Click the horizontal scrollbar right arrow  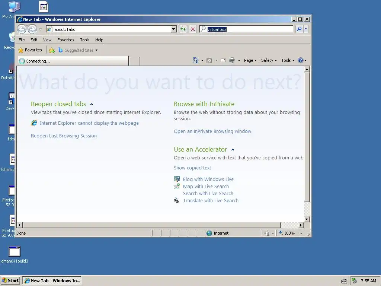301,225
